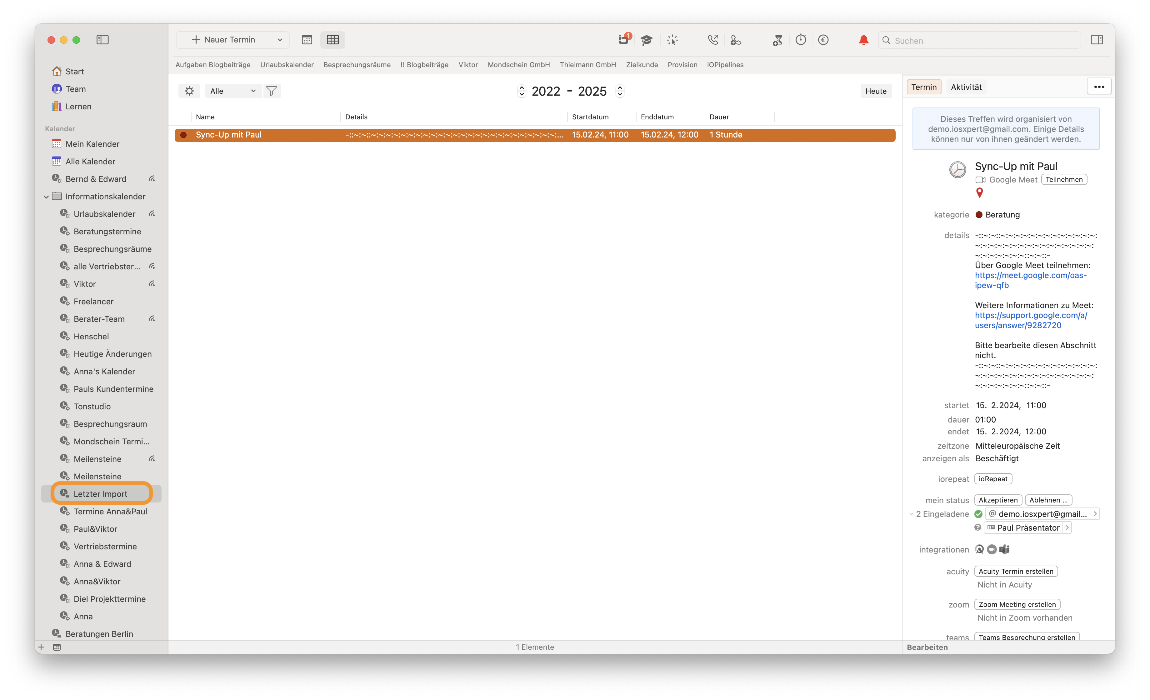
Task: Expand Paul Präsentator attendee chevron
Action: coord(1067,527)
